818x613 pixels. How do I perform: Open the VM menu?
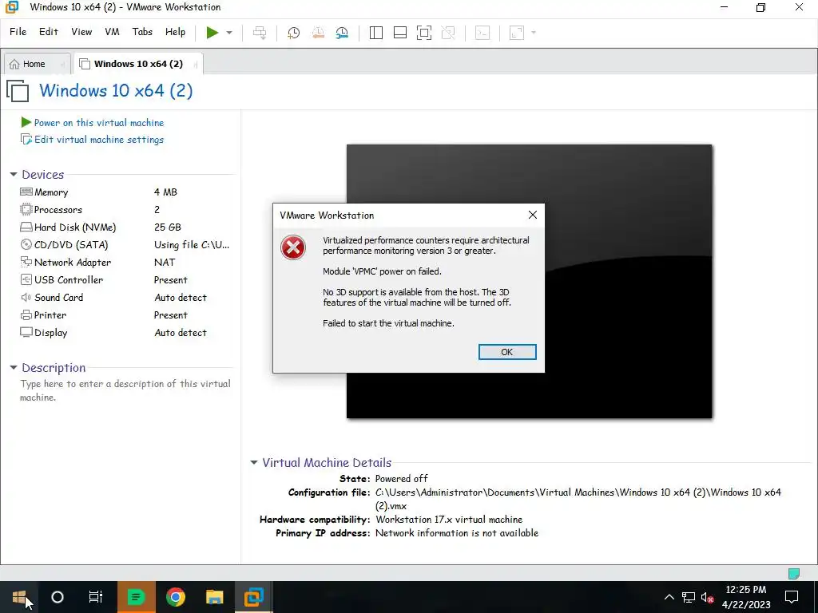(112, 32)
